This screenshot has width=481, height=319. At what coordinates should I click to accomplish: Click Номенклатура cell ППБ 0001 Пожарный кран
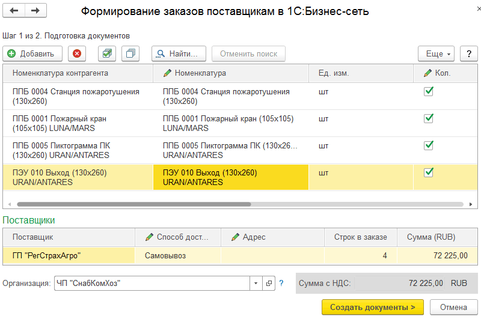pos(231,123)
